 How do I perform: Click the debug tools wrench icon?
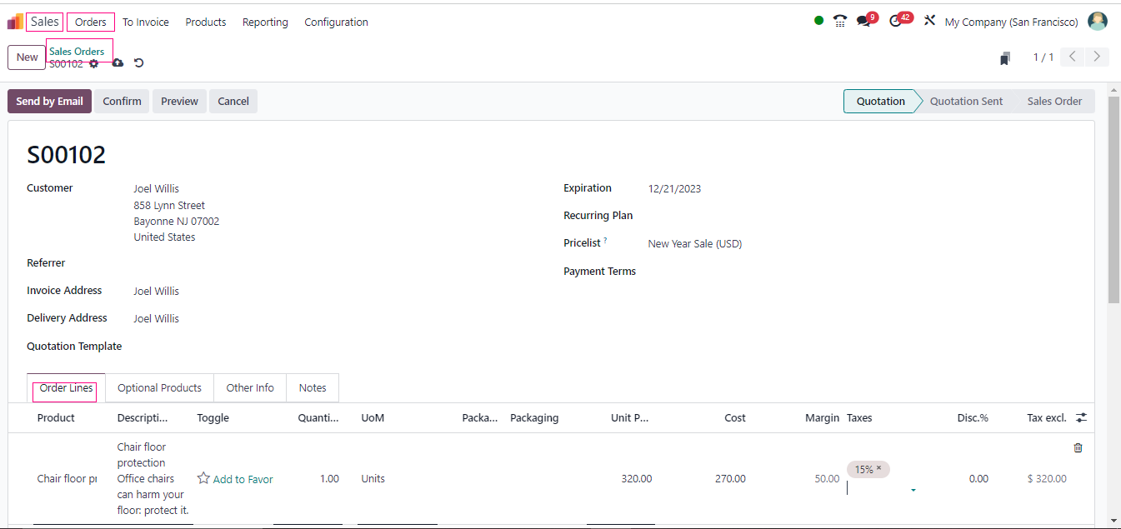929,22
